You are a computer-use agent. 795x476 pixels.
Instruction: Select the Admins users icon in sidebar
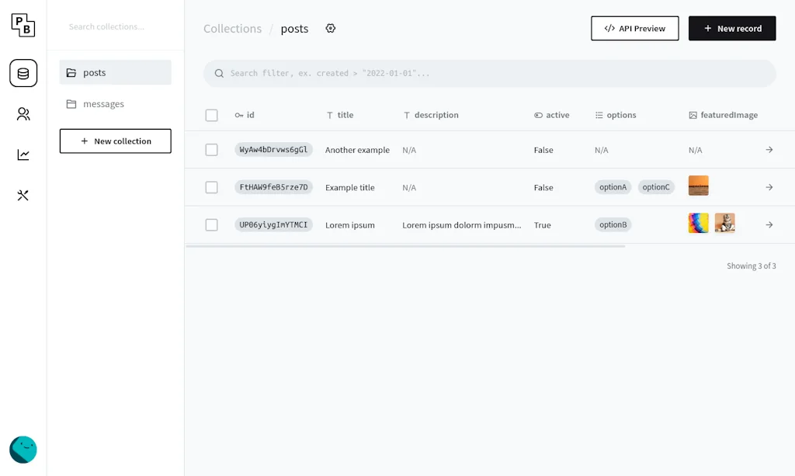click(23, 113)
